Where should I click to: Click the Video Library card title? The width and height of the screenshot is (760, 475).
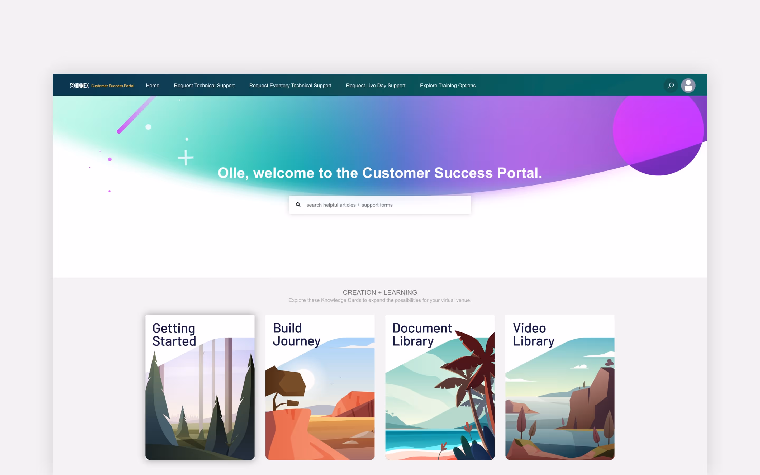pyautogui.click(x=534, y=335)
